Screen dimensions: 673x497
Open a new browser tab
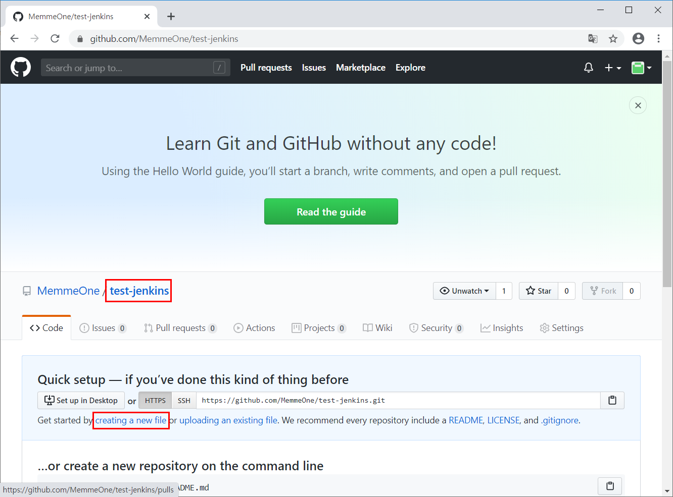pos(171,17)
